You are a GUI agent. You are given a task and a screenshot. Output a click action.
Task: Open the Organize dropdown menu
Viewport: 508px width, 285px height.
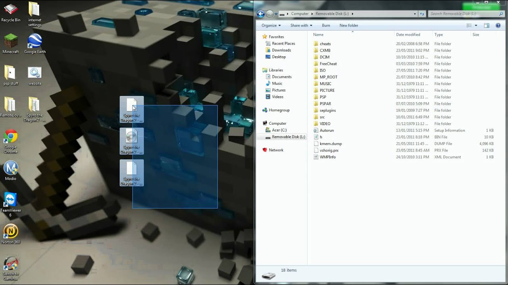pos(271,25)
